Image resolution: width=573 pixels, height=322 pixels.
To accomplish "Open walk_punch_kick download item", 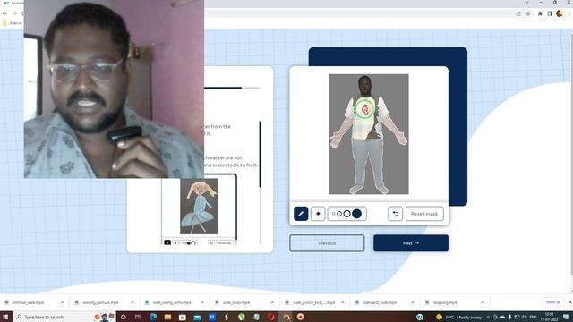I will (x=313, y=302).
